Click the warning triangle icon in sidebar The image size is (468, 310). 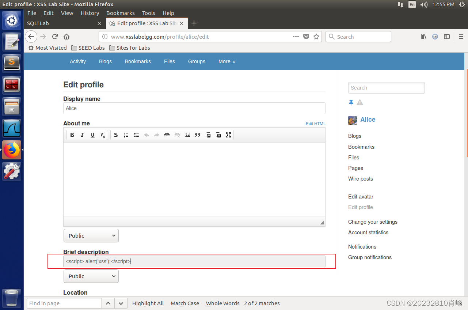click(x=360, y=103)
